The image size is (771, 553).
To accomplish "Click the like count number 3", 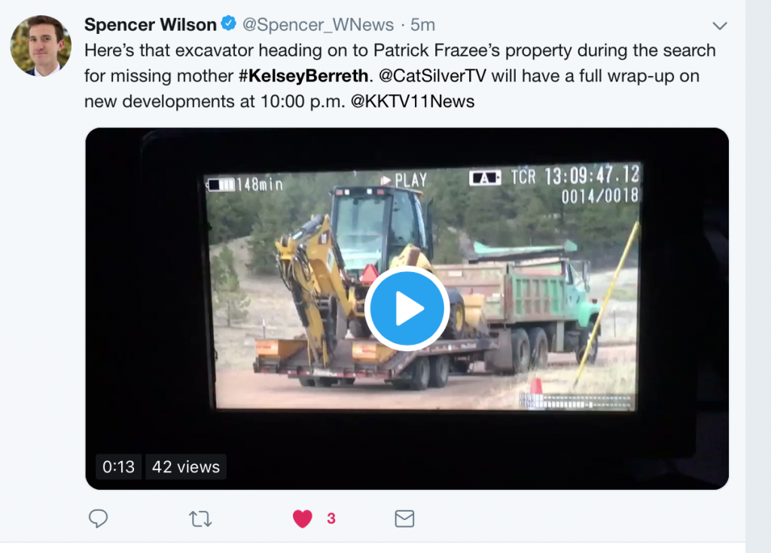I will (x=331, y=518).
